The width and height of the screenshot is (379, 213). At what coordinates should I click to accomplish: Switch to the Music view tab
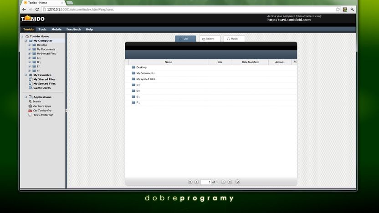234,39
